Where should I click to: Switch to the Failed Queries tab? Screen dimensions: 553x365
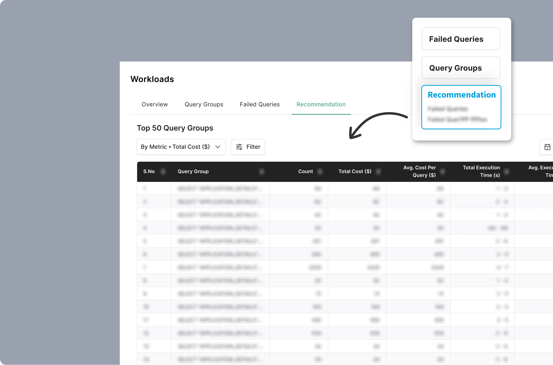click(260, 104)
